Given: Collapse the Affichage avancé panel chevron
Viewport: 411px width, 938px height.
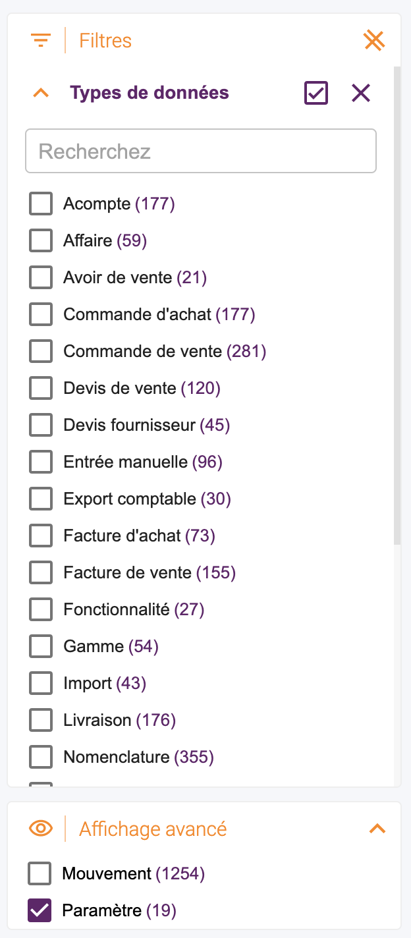Looking at the screenshot, I should point(377,829).
